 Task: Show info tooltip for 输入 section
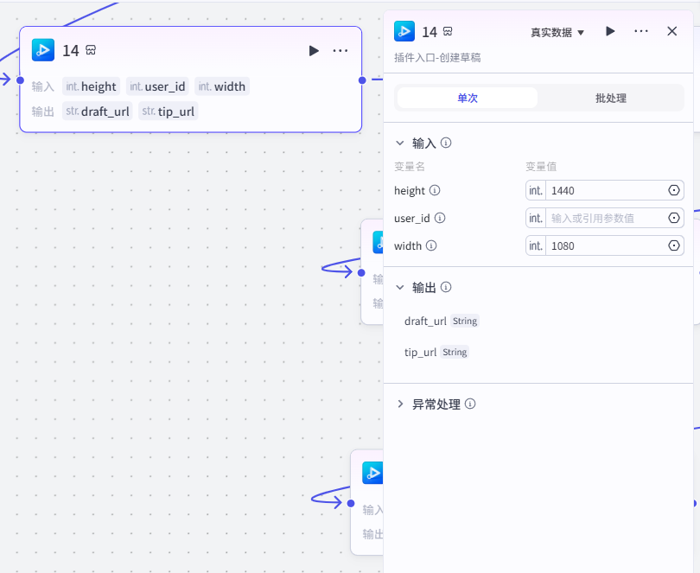446,143
